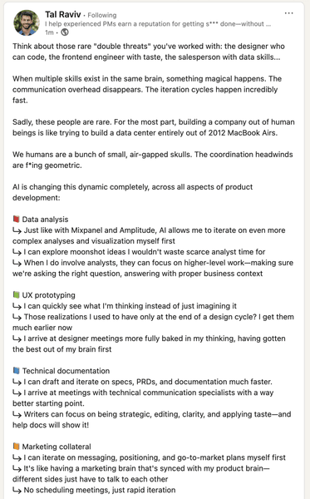Click the arrow bullet before "No scheduling meetings"

coord(17,490)
